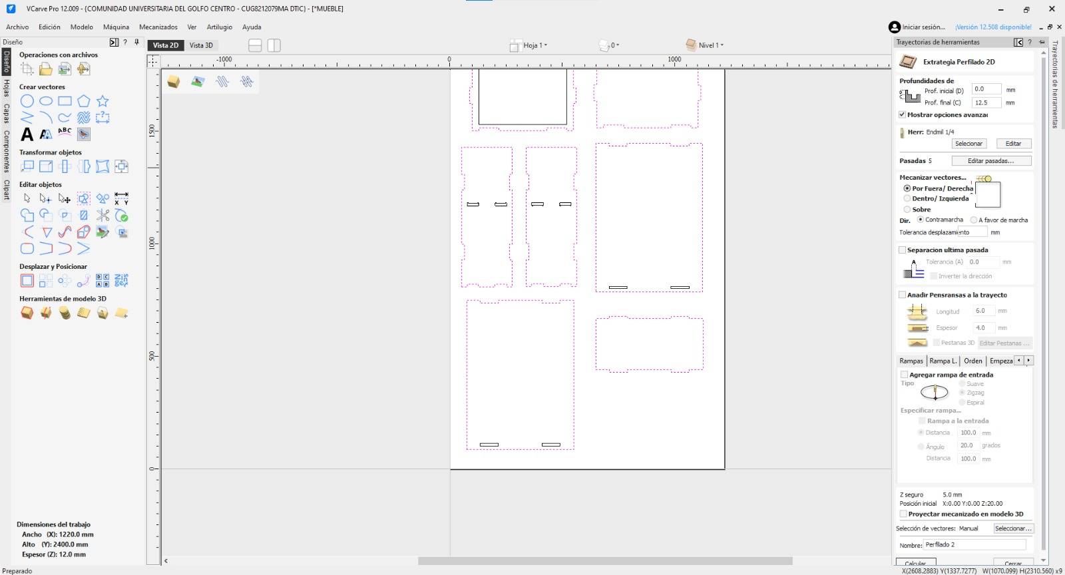
Task: Click the Calcular button
Action: pos(916,563)
